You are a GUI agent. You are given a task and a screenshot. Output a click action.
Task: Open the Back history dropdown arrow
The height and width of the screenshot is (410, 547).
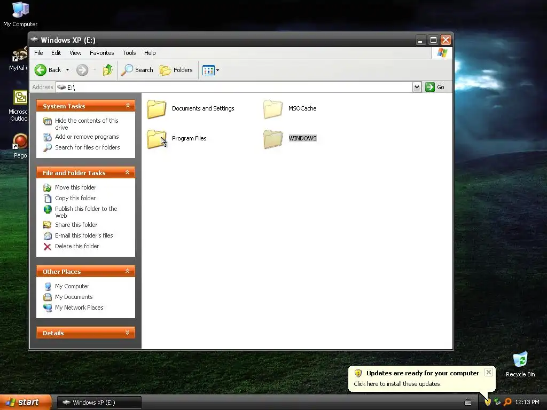(67, 70)
